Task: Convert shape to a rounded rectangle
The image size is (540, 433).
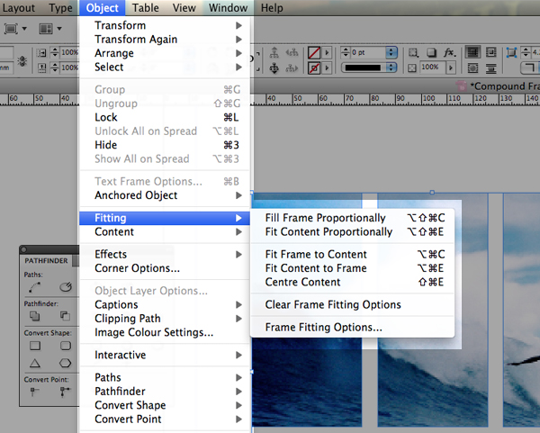Action: coord(66,346)
